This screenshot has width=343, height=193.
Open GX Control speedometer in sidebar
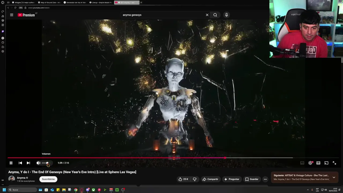click(x=3, y=12)
